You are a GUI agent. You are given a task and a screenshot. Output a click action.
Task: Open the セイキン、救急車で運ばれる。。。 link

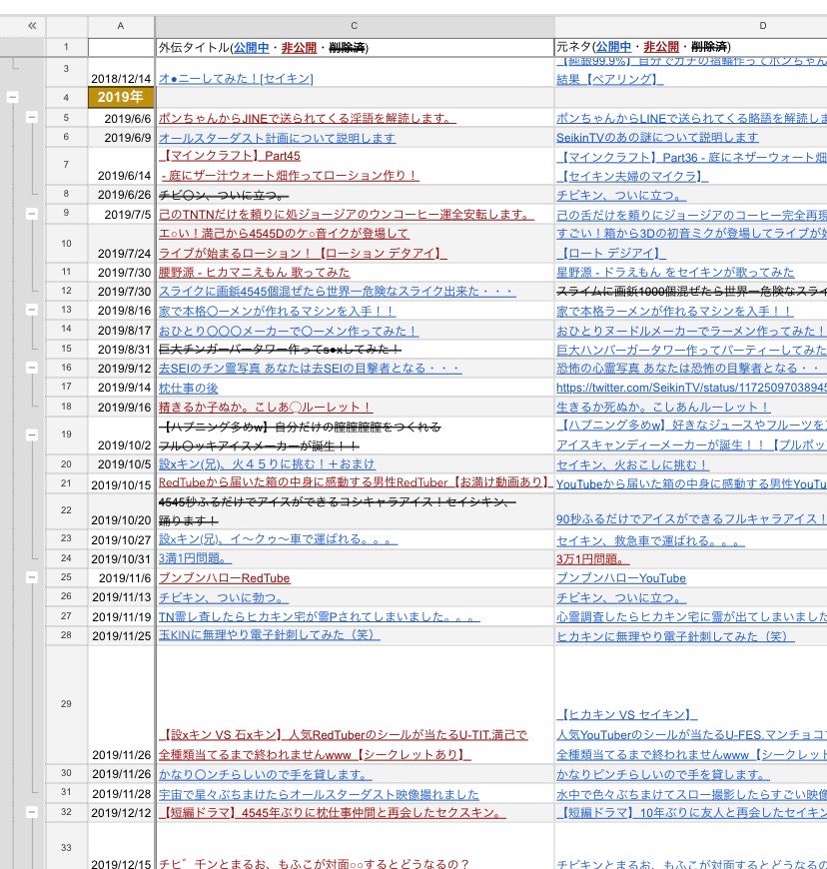pos(650,540)
